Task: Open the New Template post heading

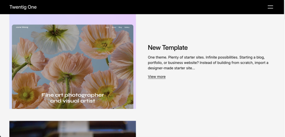Action: point(168,48)
